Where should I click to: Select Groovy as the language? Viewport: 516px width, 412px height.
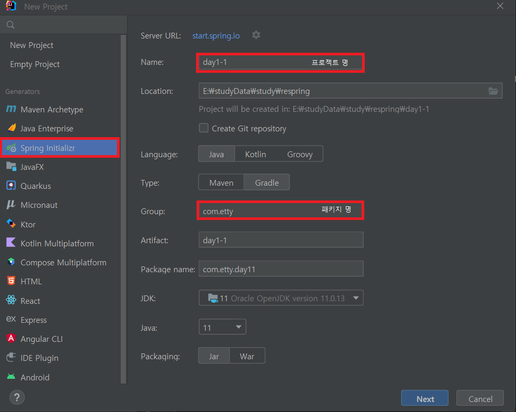tap(300, 154)
